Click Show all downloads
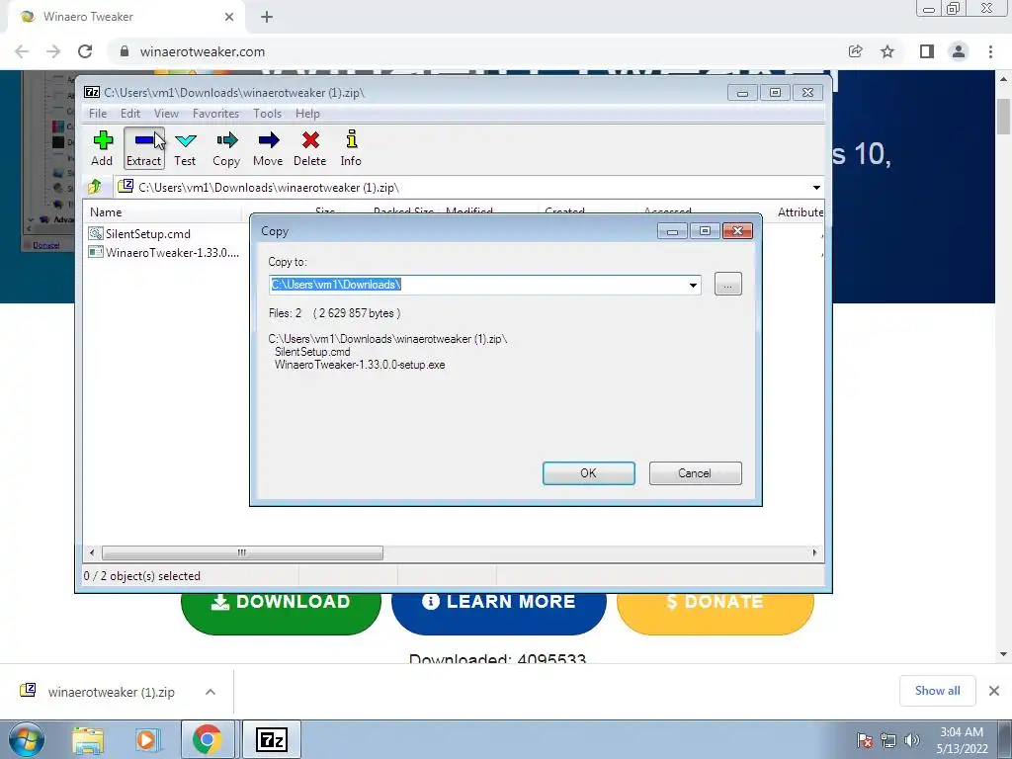This screenshot has width=1012, height=759. point(938,691)
